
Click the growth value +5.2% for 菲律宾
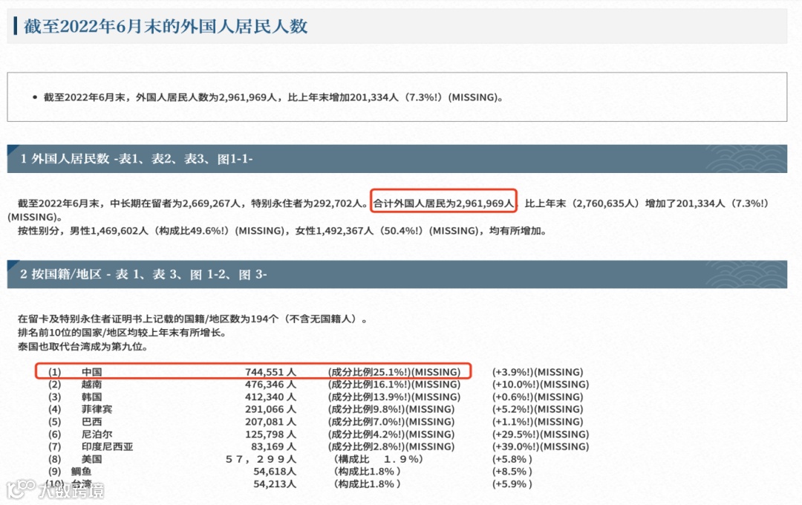538,409
